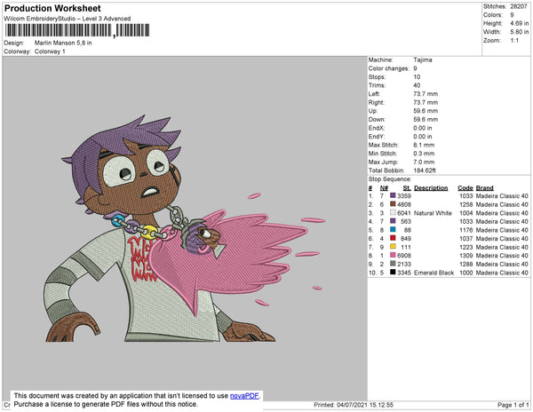Click the 'Stop Sequence:' heading

click(390, 179)
